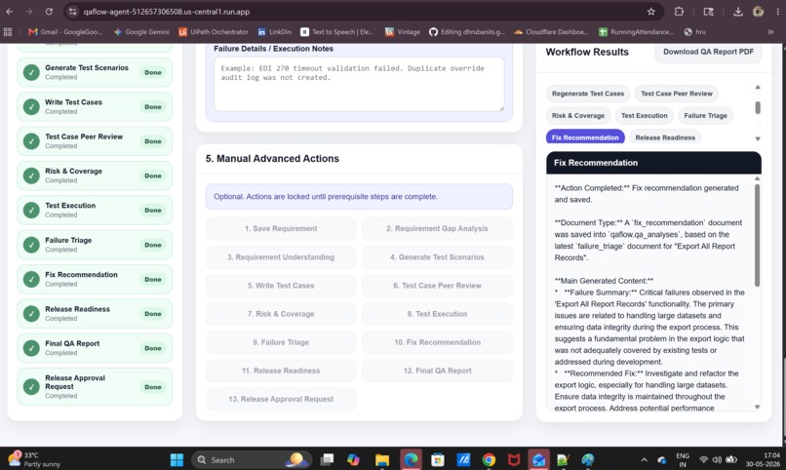Image resolution: width=786 pixels, height=470 pixels.
Task: Click the 9. Failure Triage action button
Action: pos(281,342)
